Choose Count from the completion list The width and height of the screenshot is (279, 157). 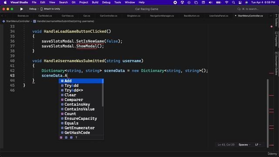tap(81, 114)
